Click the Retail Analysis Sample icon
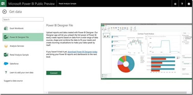 [x=6, y=55]
